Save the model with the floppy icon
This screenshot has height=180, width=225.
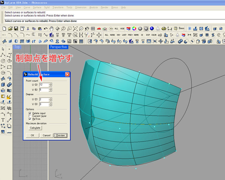click(16, 29)
